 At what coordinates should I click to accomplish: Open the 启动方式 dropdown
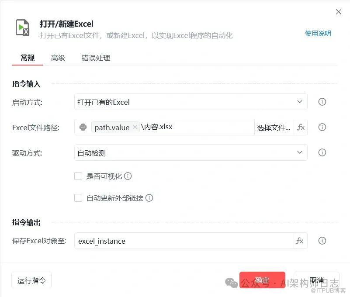[x=191, y=102]
